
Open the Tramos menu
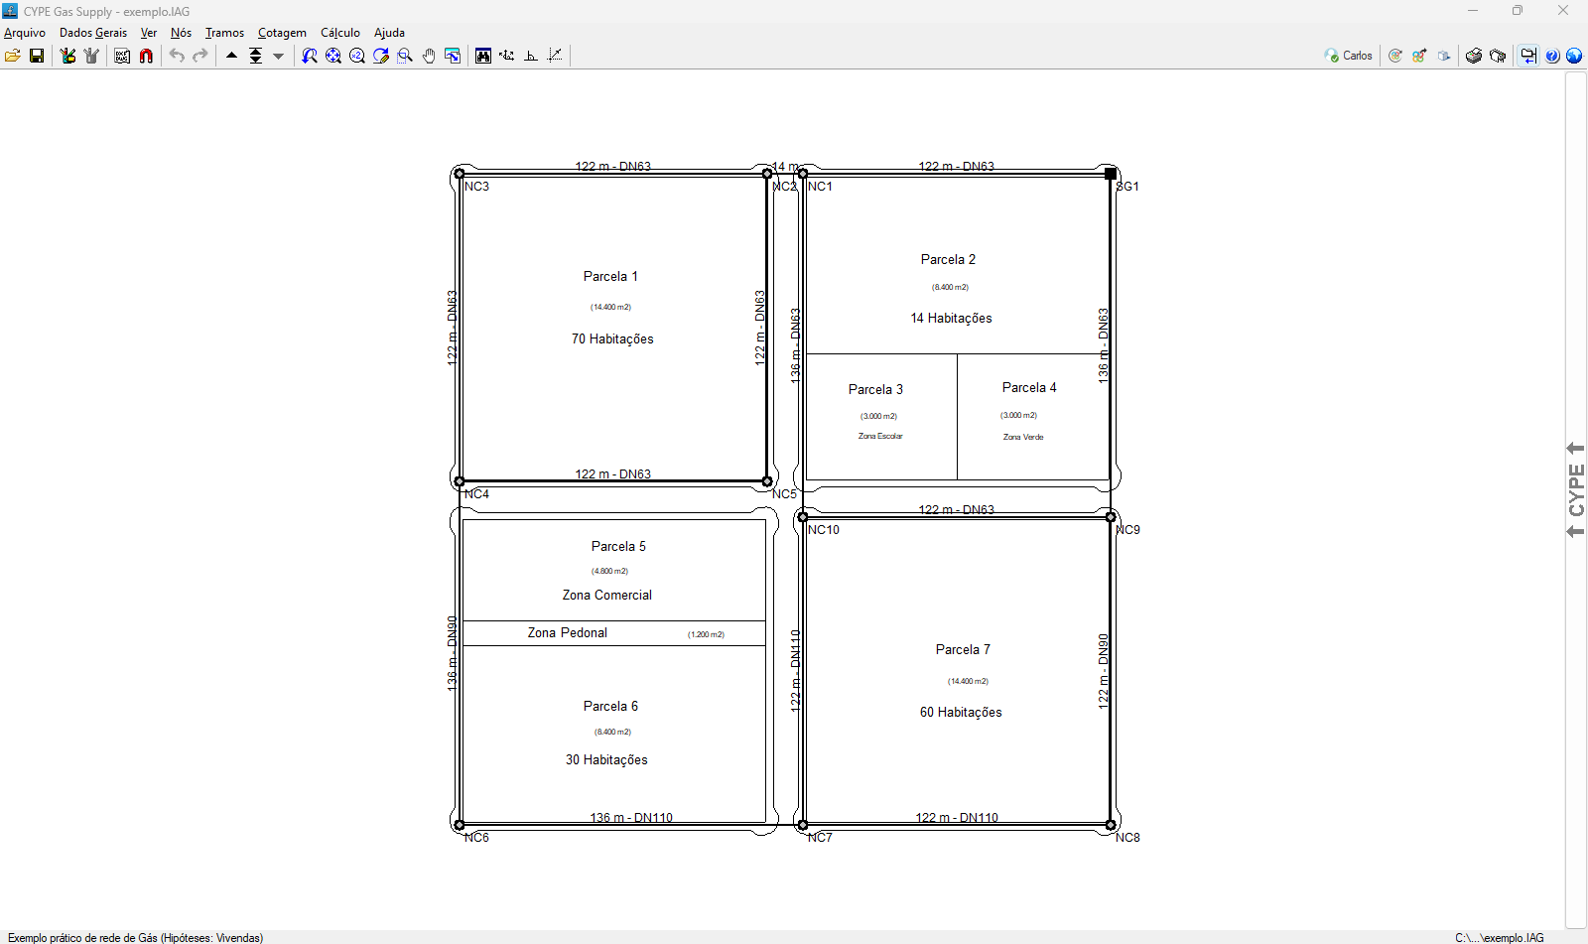pos(224,33)
